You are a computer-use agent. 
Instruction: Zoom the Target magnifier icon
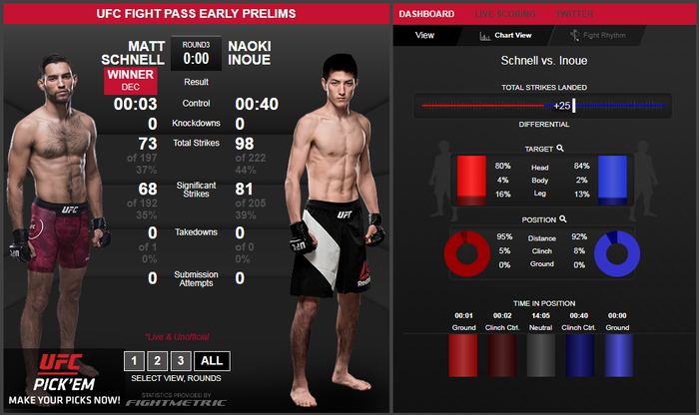coord(560,149)
